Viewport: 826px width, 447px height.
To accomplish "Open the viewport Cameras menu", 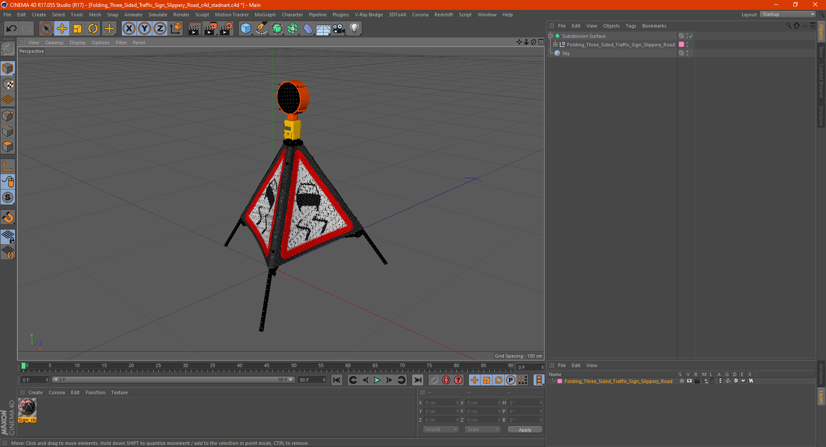I will tap(54, 43).
